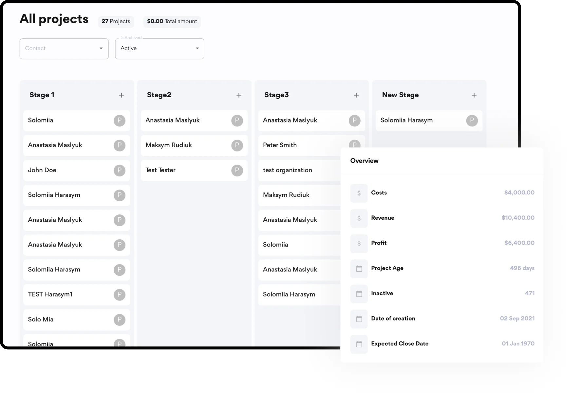Click the $0.00 Total amount badge

(x=172, y=22)
